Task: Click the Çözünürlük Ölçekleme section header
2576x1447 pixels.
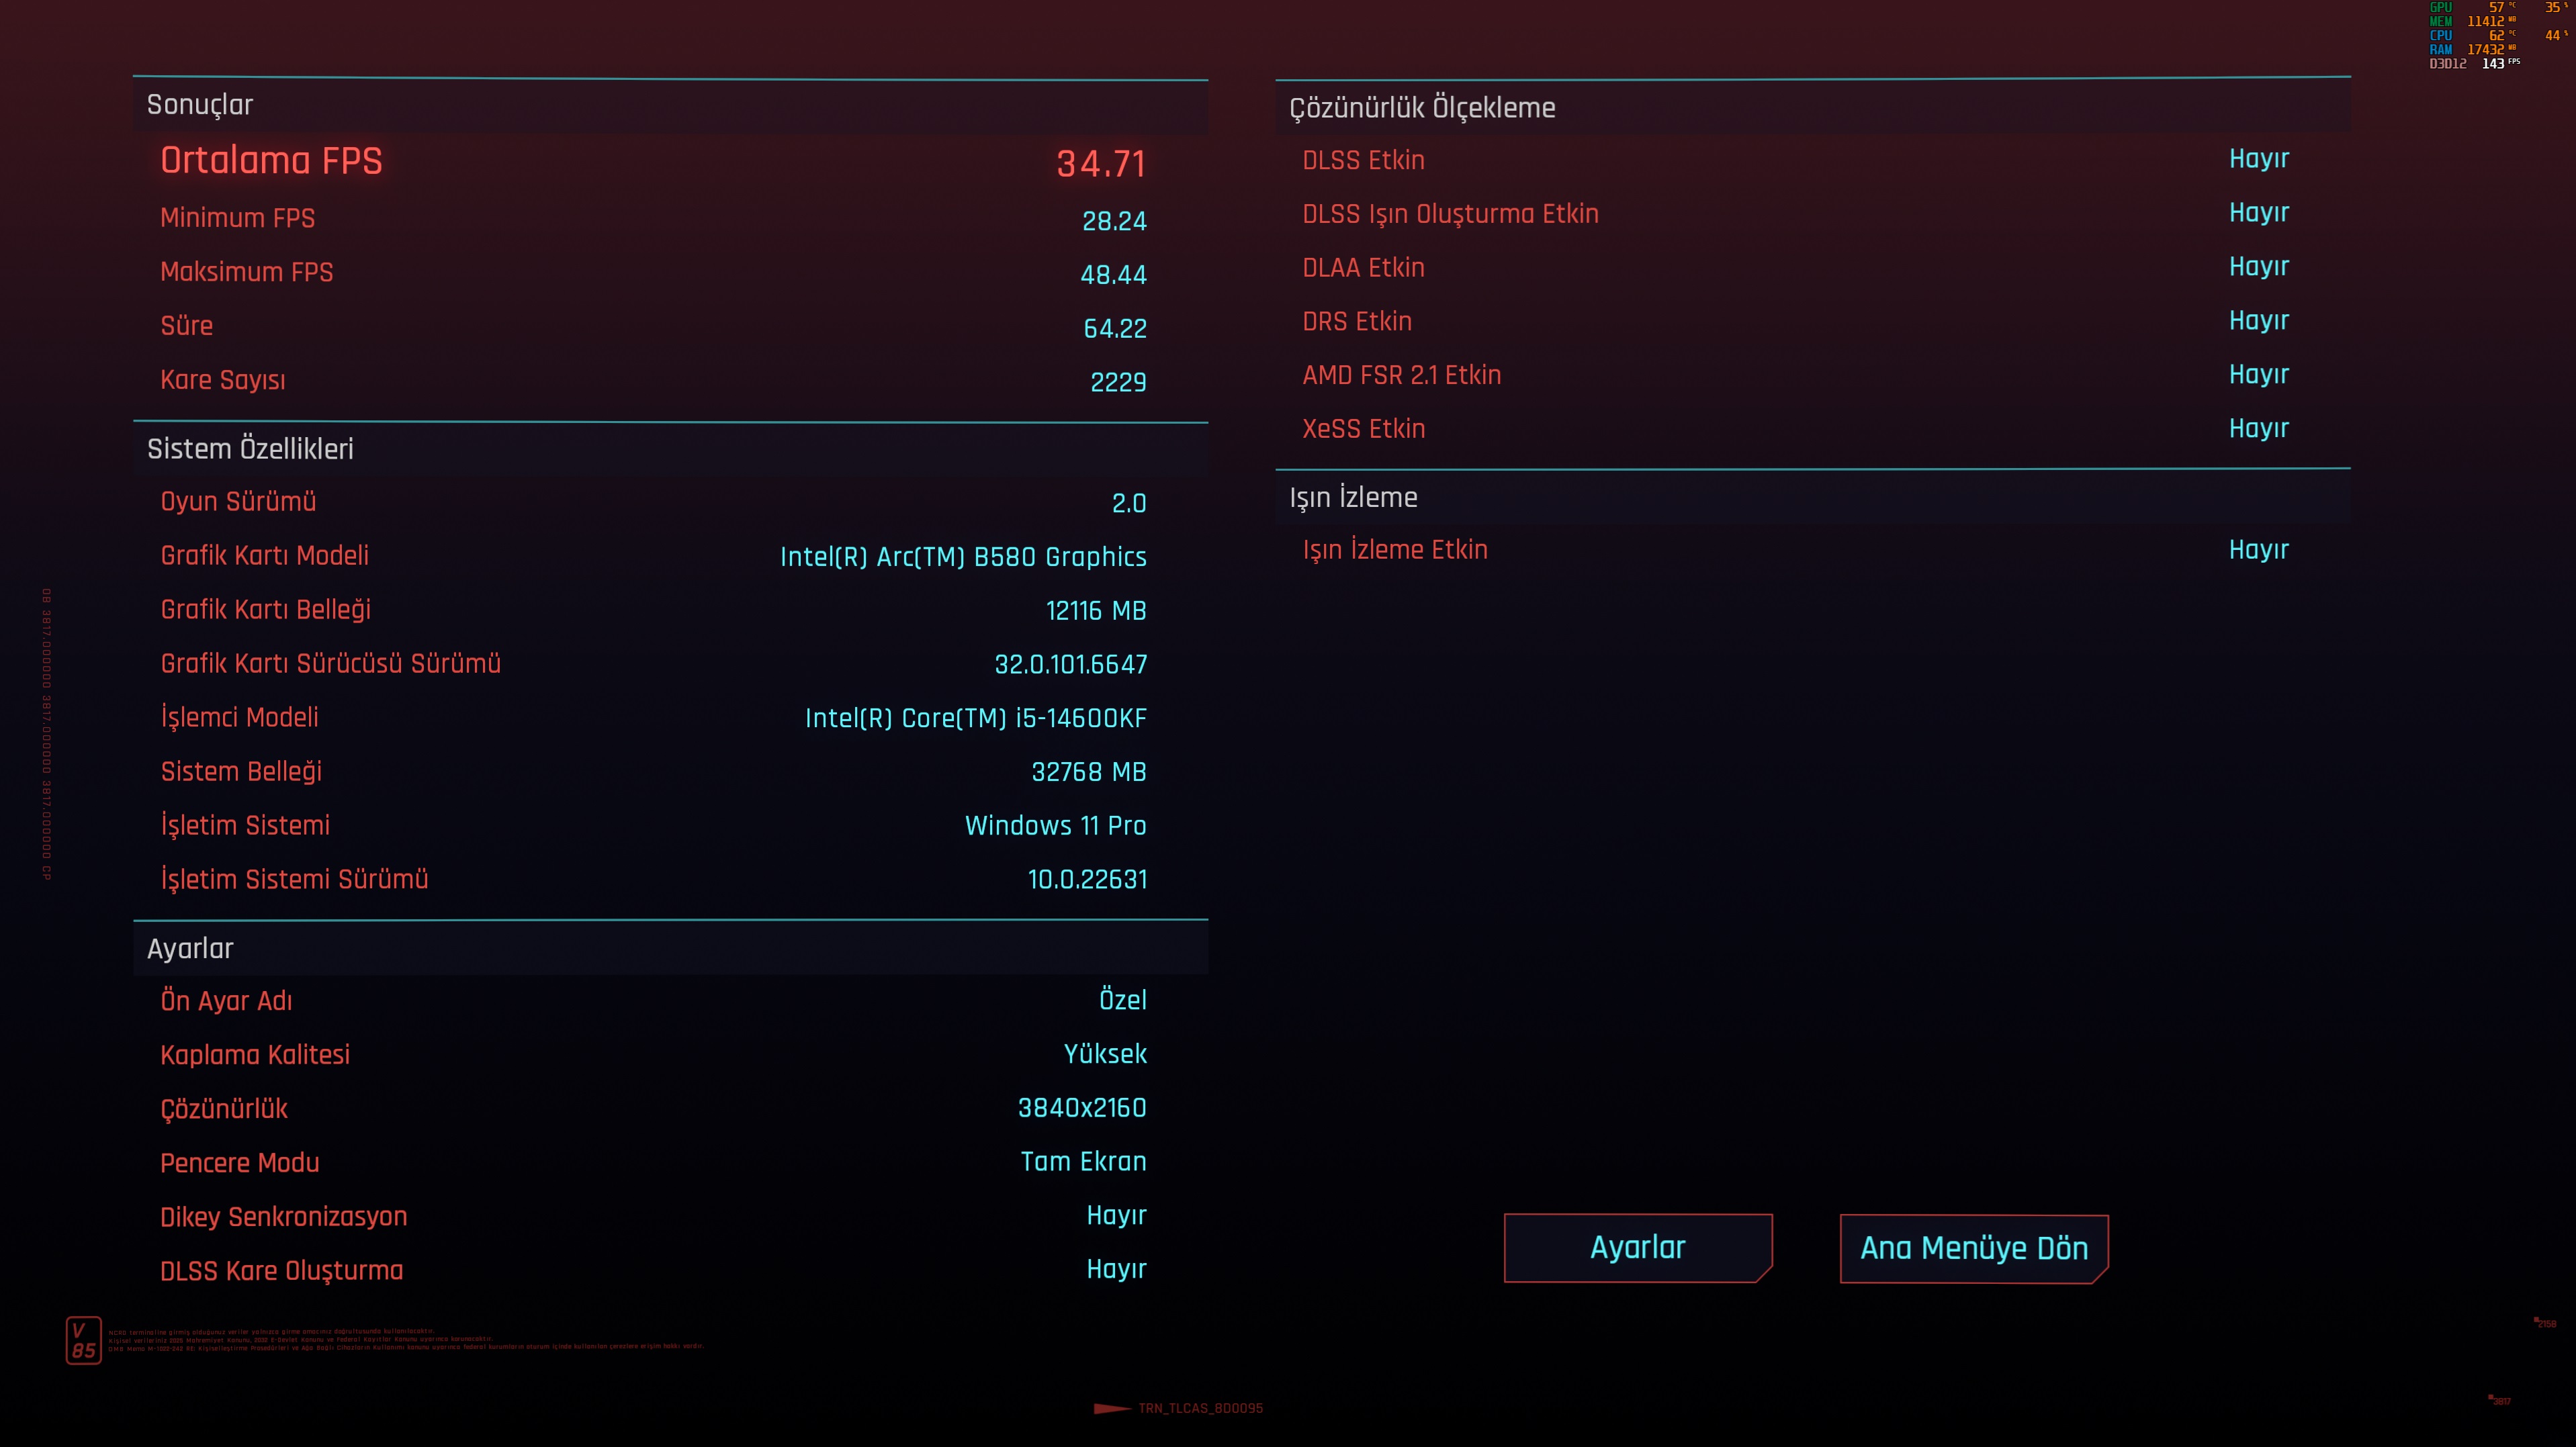Action: click(x=1422, y=108)
